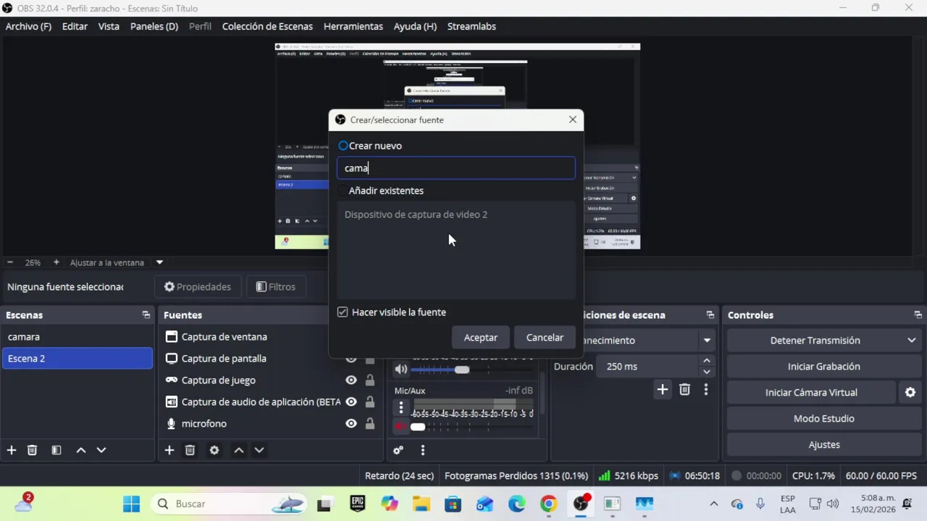
Task: Add a new source with plus icon
Action: pos(169,450)
